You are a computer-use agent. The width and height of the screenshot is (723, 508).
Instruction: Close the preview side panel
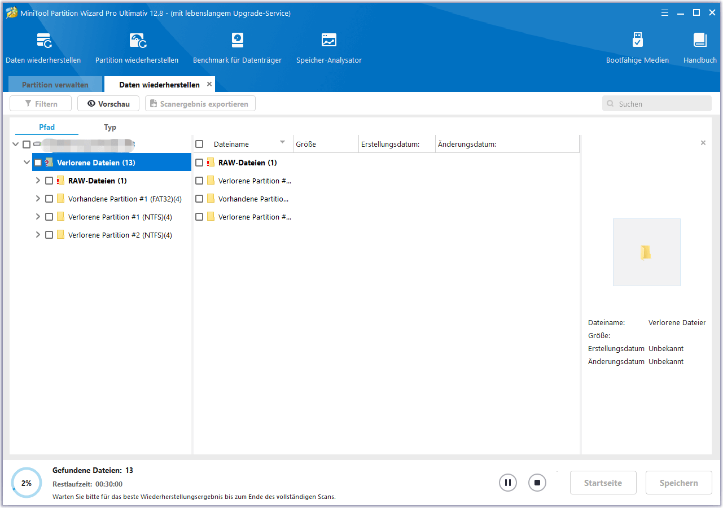pyautogui.click(x=703, y=143)
